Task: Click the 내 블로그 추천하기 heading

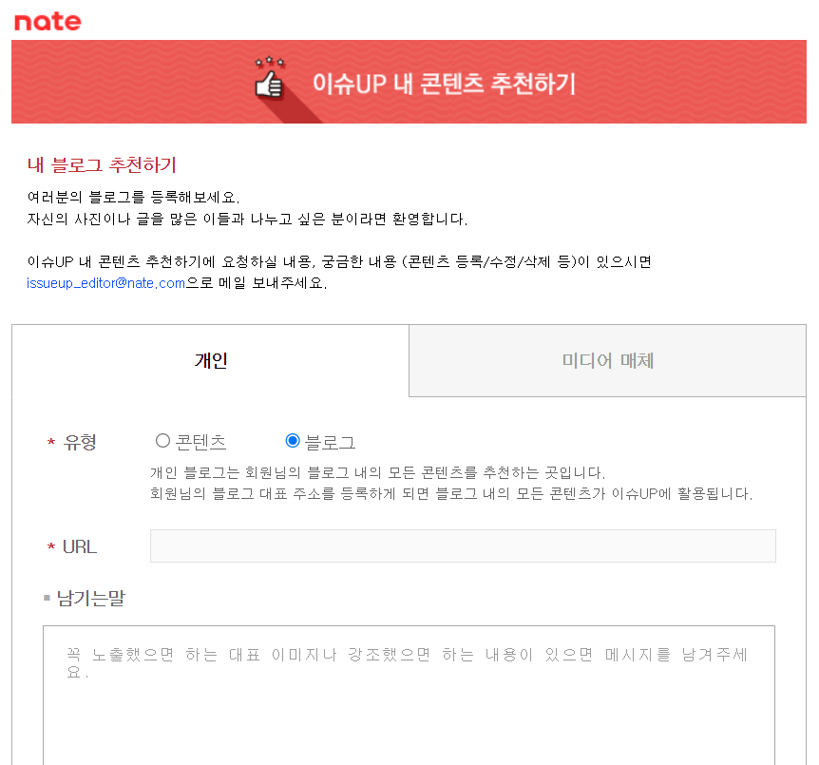Action: [102, 165]
